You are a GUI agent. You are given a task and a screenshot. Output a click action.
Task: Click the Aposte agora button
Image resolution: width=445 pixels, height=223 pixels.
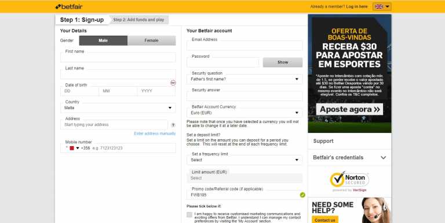pyautogui.click(x=349, y=109)
